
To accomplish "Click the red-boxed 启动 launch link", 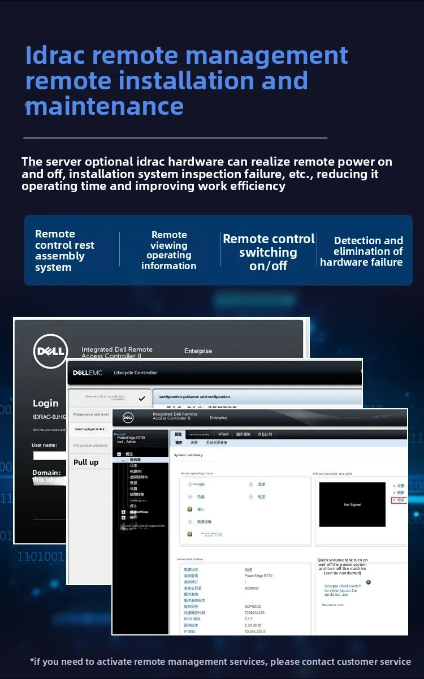I will coord(399,500).
